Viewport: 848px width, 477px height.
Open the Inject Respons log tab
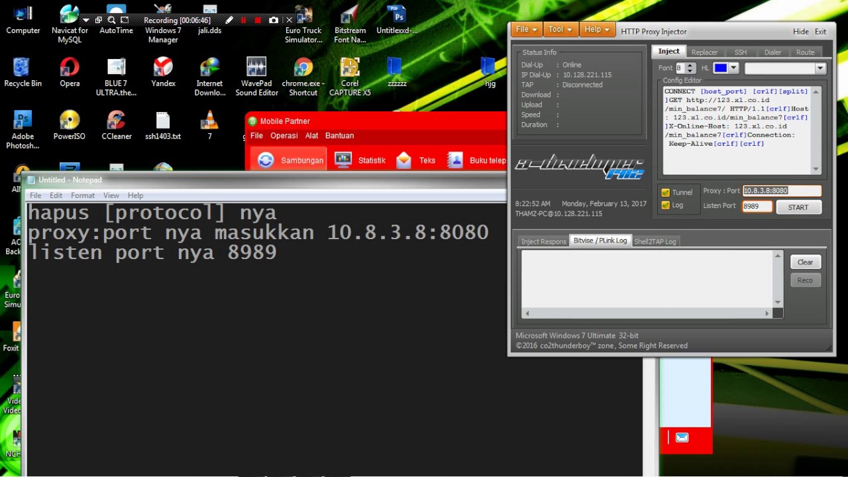(x=543, y=242)
